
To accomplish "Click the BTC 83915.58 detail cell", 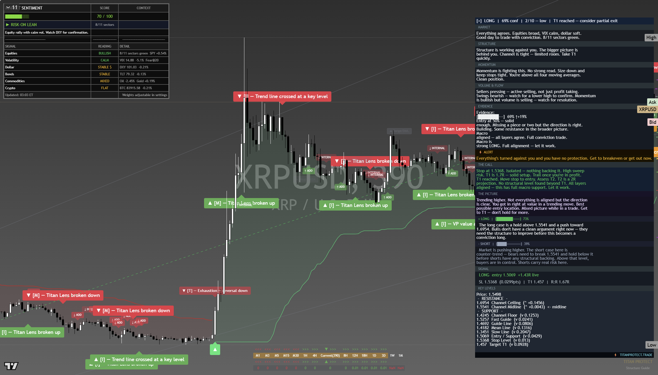I will (x=143, y=88).
